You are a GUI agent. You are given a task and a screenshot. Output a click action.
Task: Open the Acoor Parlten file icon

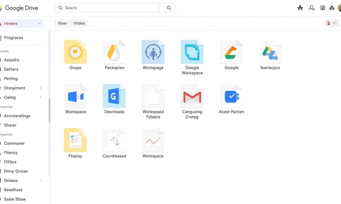pyautogui.click(x=231, y=96)
